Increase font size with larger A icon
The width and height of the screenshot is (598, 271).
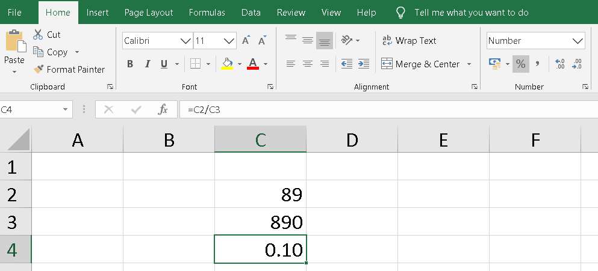click(246, 41)
